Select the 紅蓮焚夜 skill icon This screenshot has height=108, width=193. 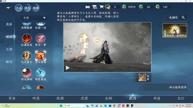pos(27,39)
